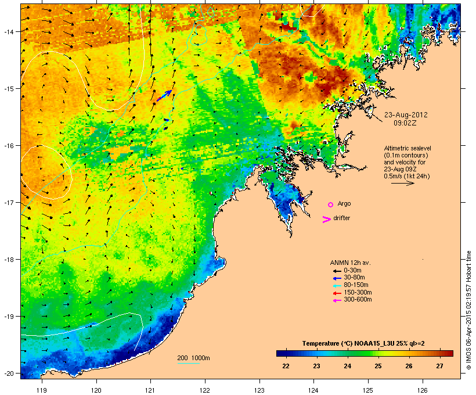Image resolution: width=476 pixels, height=395 pixels.
Task: Click the latitude label -16
Action: coord(9,146)
